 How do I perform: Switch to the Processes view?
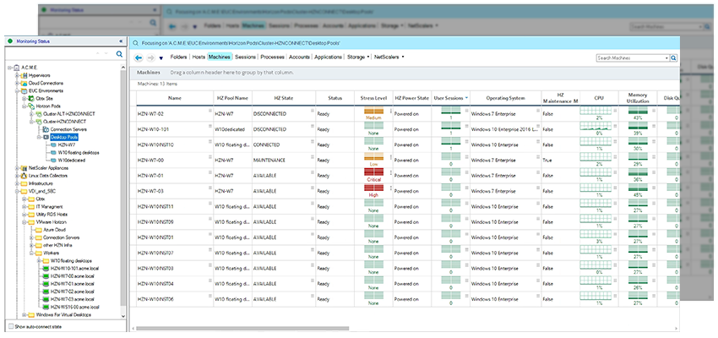tap(273, 57)
